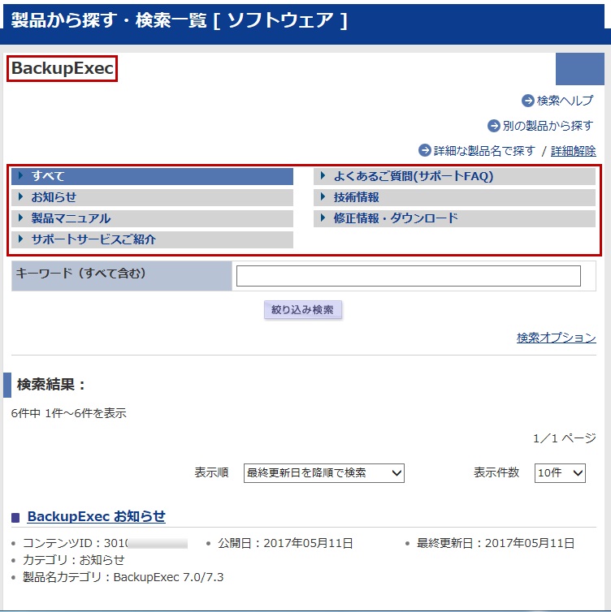This screenshot has height=612, width=611.
Task: Click the BackupExec product heading
Action: pyautogui.click(x=62, y=68)
